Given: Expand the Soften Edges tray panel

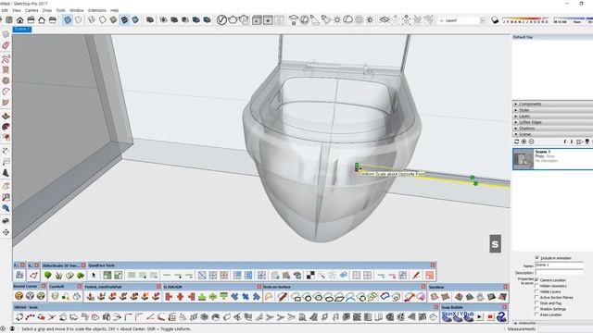Looking at the screenshot, I should [x=552, y=122].
